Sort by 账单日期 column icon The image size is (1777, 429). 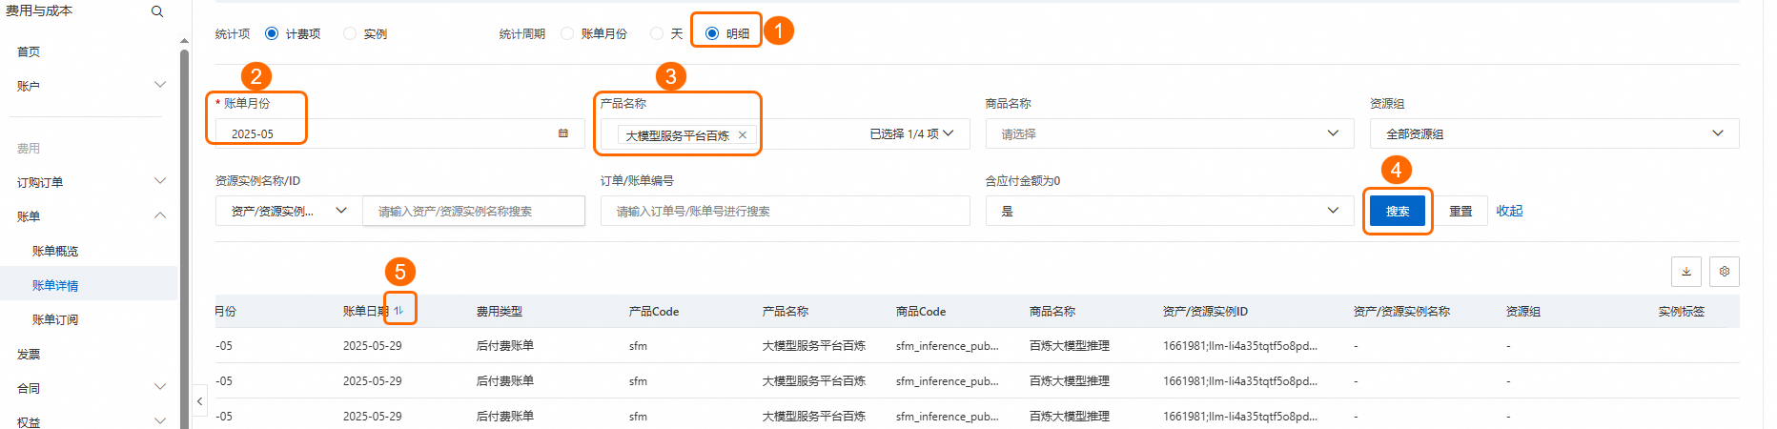pyautogui.click(x=398, y=311)
